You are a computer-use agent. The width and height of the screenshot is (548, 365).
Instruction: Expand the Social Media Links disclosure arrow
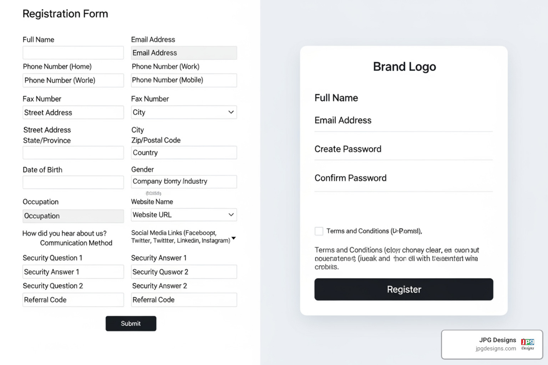click(234, 238)
